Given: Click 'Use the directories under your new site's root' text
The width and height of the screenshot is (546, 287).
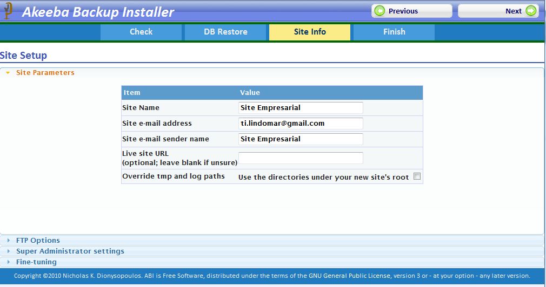Looking at the screenshot, I should (x=323, y=177).
